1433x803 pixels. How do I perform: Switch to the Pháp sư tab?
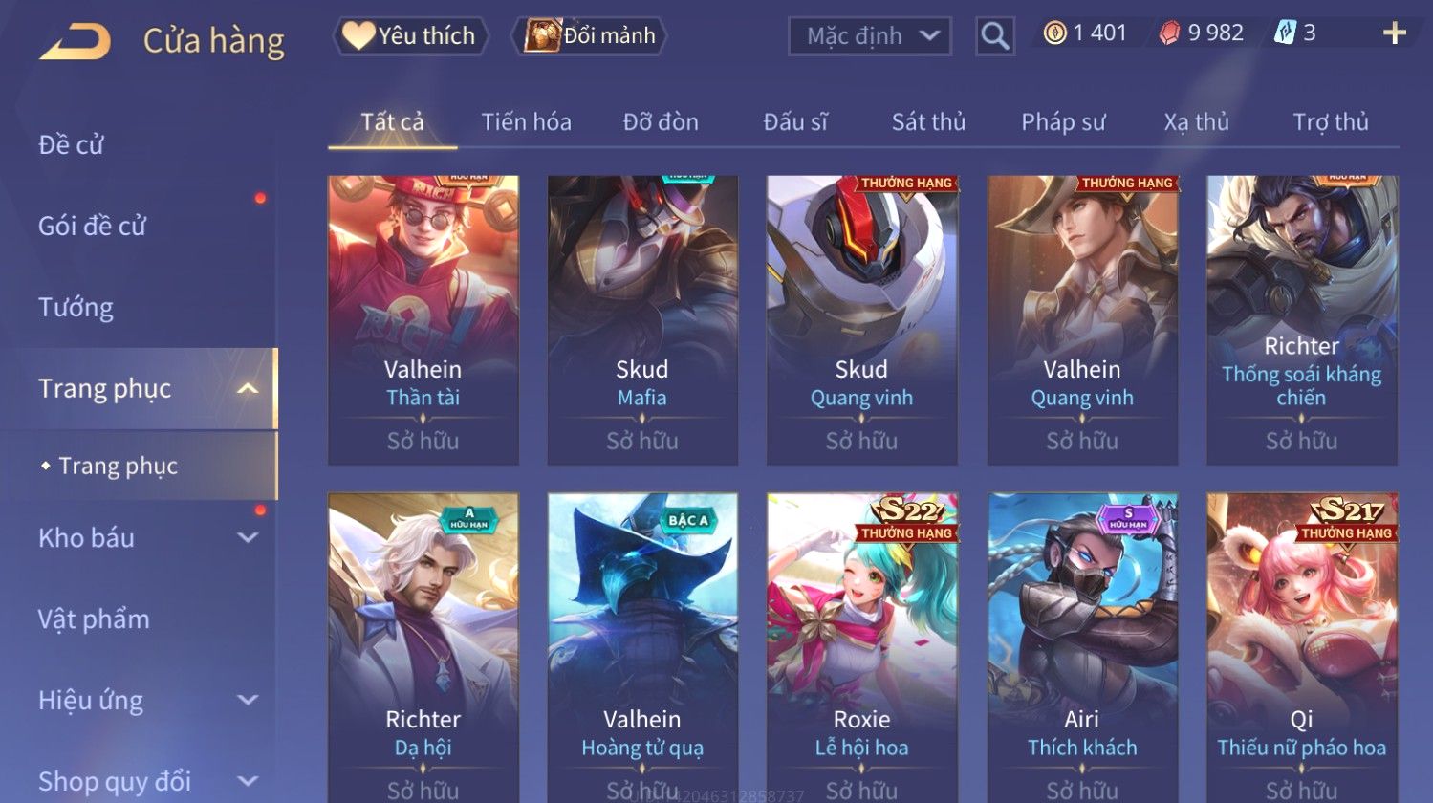point(1063,122)
